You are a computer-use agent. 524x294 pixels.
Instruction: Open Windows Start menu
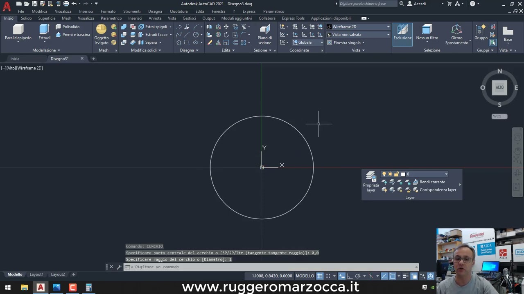8,287
